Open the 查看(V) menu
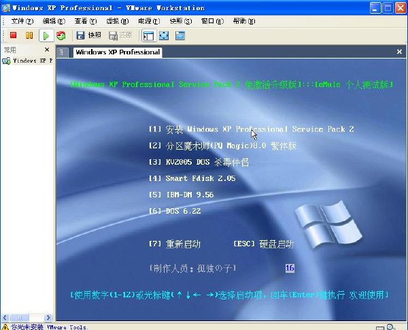 (x=86, y=21)
